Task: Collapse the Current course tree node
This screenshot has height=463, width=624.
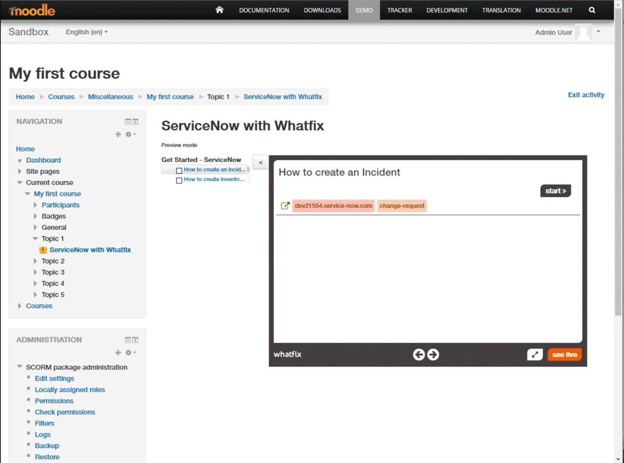Action: [x=19, y=183]
